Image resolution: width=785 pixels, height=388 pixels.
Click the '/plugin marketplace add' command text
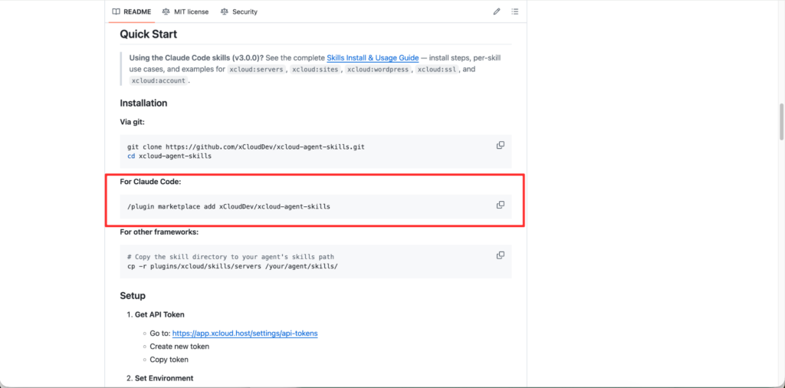(228, 206)
